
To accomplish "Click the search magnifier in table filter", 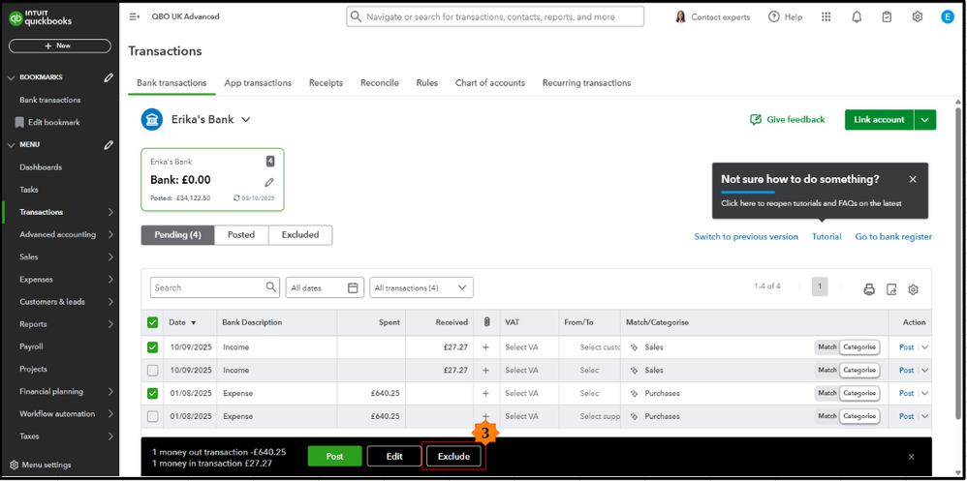I will click(x=270, y=287).
